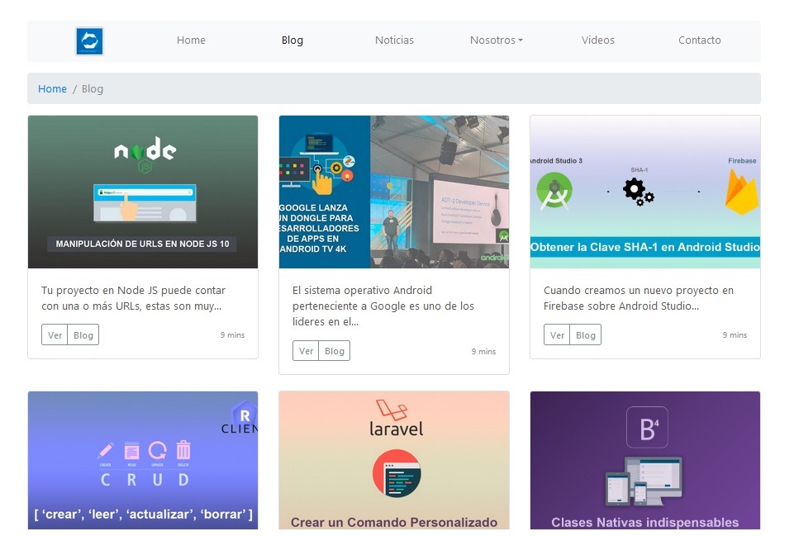The image size is (794, 536).
Task: Click Ver on the Firebase SHA-1 card
Action: tap(557, 335)
